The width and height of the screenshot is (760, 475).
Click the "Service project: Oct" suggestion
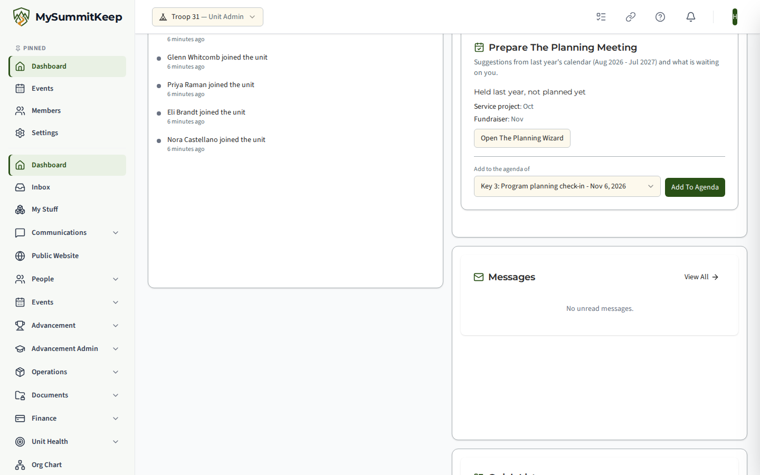tap(503, 107)
